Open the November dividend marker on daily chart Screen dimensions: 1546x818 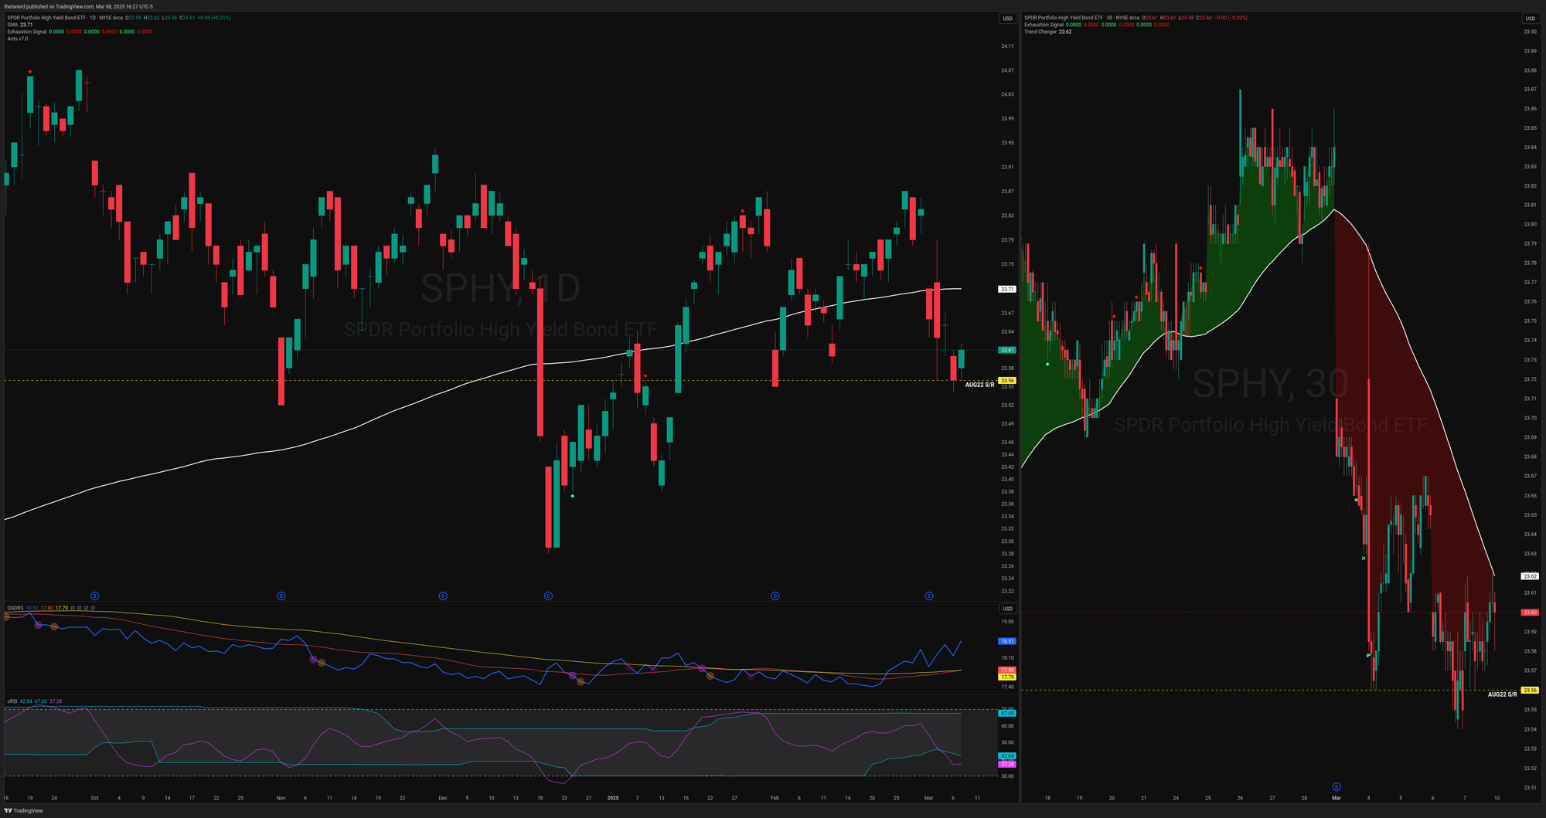(x=281, y=596)
